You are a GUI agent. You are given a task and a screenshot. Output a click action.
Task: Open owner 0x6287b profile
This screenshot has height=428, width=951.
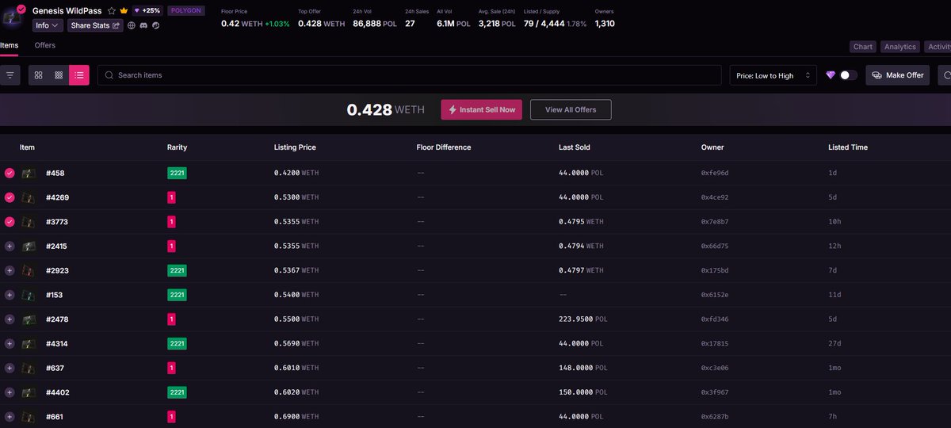[714, 417]
